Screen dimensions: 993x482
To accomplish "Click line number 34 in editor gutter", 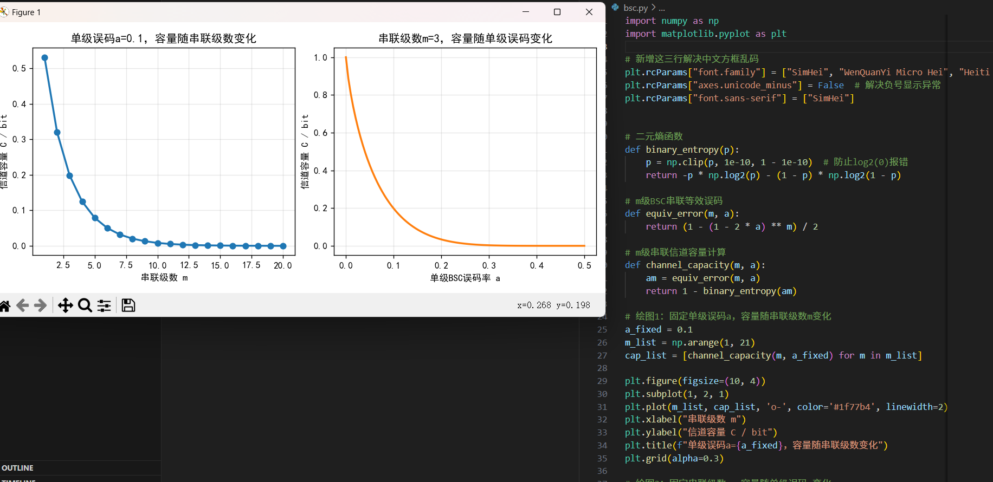I will point(602,445).
